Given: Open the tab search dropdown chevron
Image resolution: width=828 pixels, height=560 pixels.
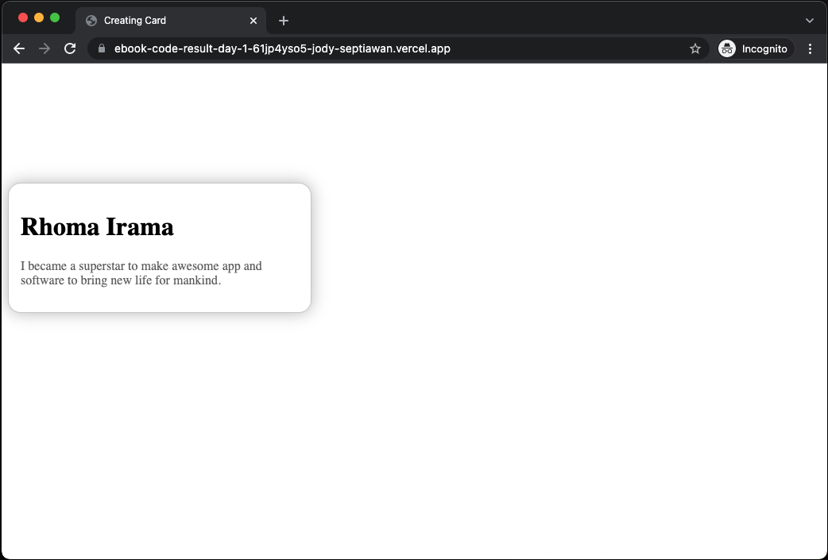Looking at the screenshot, I should click(810, 21).
